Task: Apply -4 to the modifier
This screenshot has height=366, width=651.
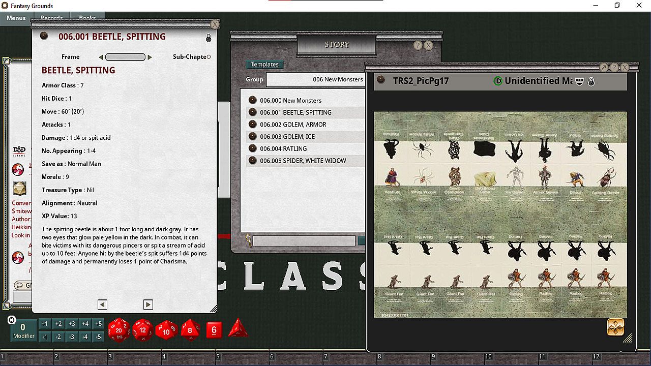Action: 85,337
